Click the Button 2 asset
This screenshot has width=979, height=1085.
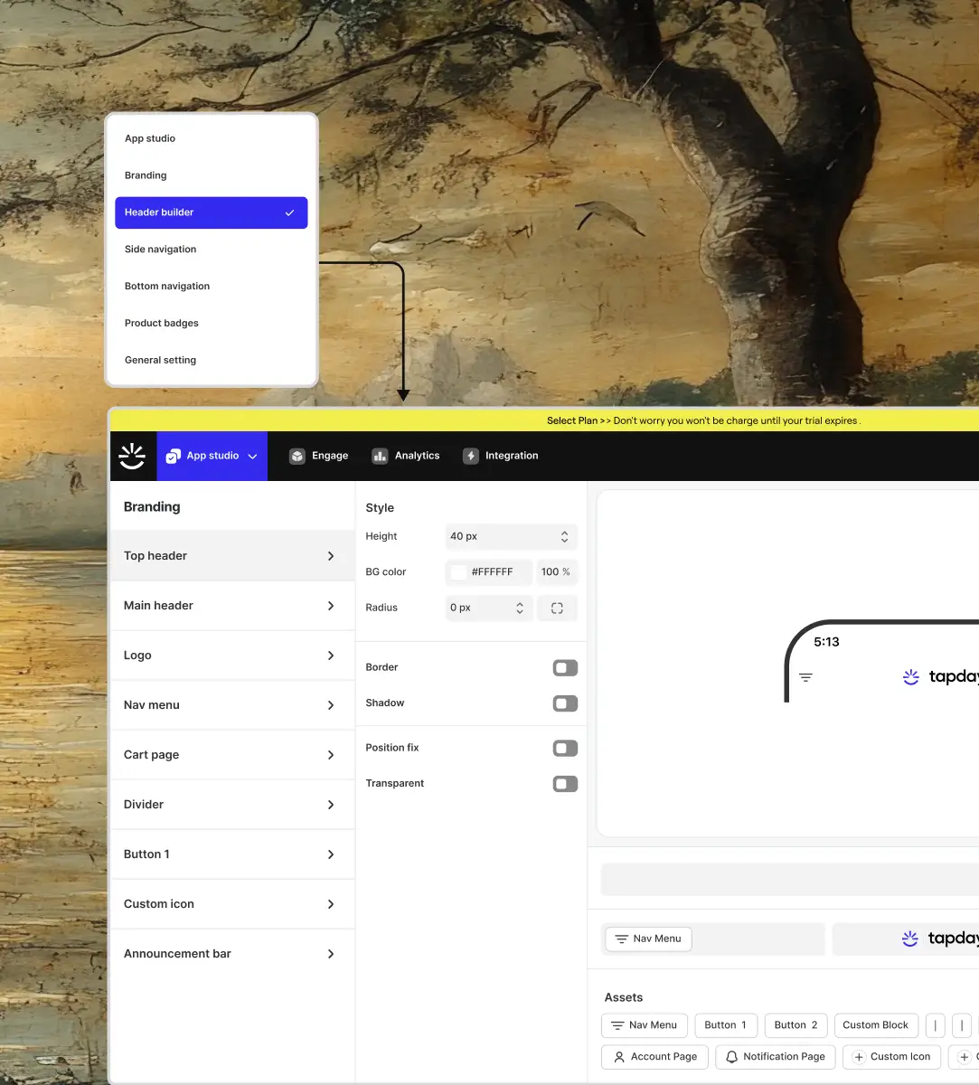(795, 1025)
